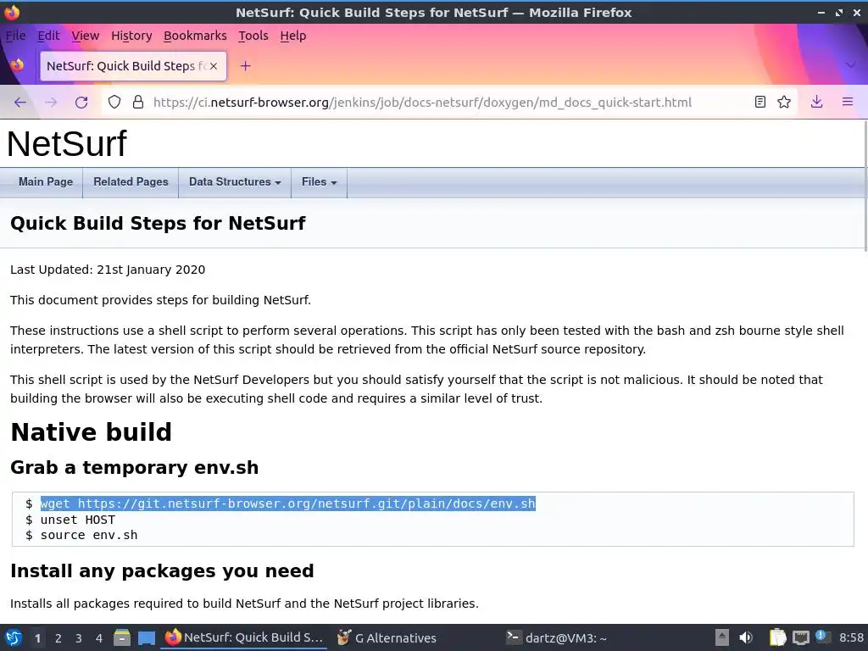Screen dimensions: 868x651
Task: Open the Help menu
Action: pos(292,36)
